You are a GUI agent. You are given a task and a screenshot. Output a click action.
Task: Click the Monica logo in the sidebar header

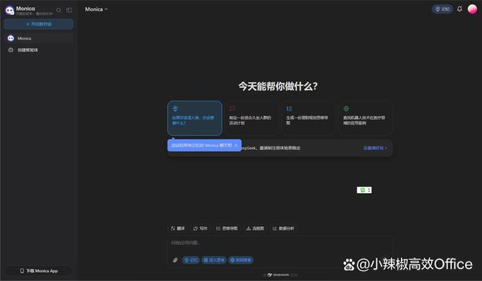(10, 11)
